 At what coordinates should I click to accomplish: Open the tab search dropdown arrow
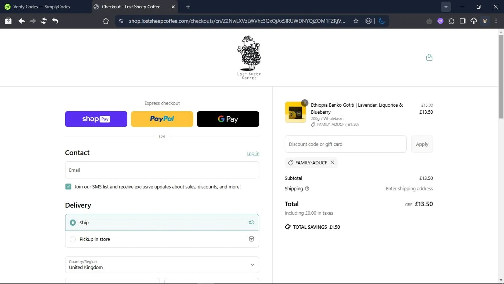point(446,7)
